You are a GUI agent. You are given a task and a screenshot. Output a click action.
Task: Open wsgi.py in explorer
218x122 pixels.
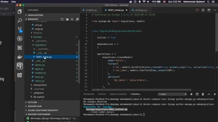click(39, 29)
